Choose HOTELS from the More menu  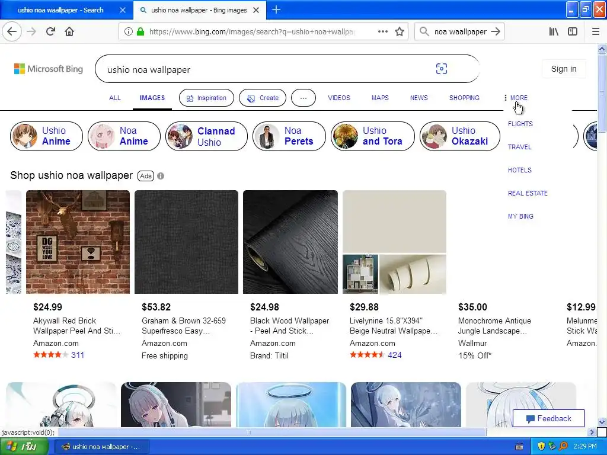click(x=519, y=170)
